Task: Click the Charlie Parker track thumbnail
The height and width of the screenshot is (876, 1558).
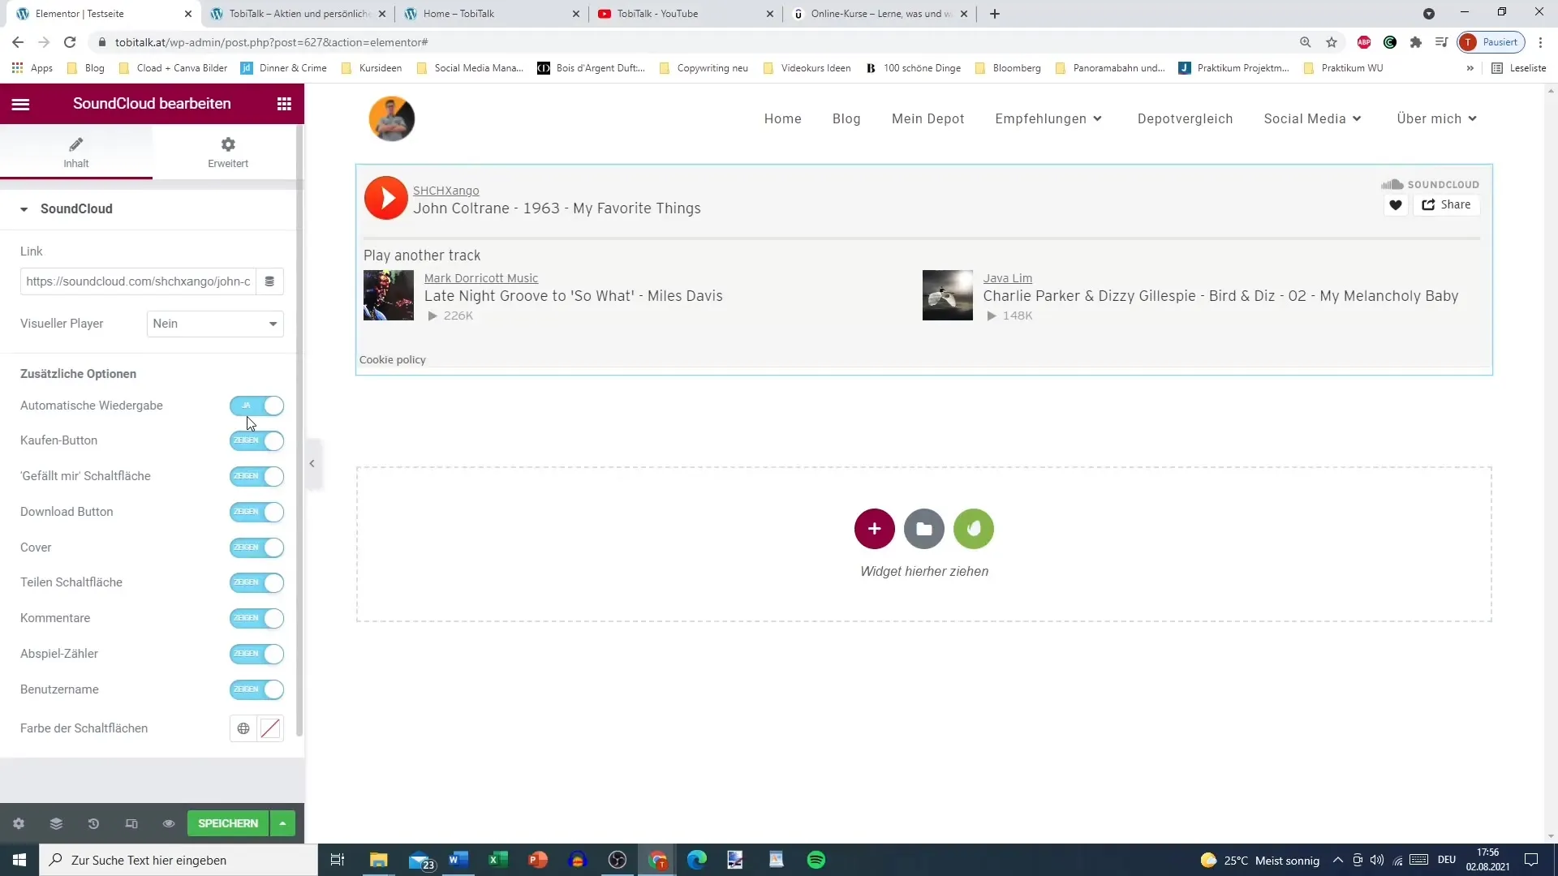Action: point(947,295)
